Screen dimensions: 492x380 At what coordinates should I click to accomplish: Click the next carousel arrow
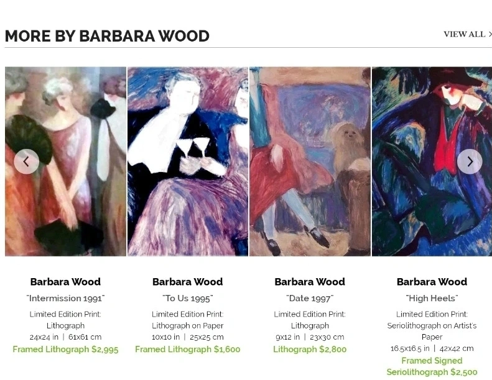click(x=470, y=161)
